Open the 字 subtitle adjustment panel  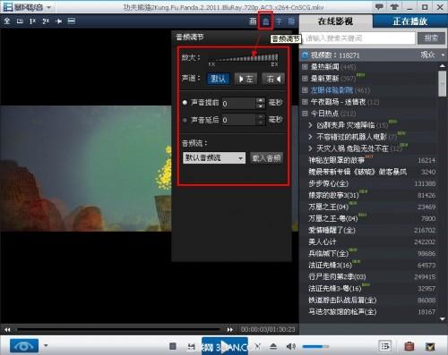point(279,21)
